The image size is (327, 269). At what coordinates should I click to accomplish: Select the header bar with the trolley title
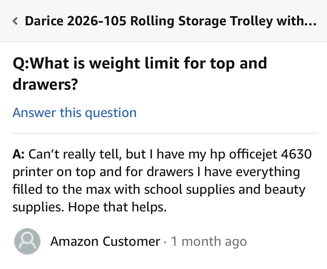[x=163, y=21]
